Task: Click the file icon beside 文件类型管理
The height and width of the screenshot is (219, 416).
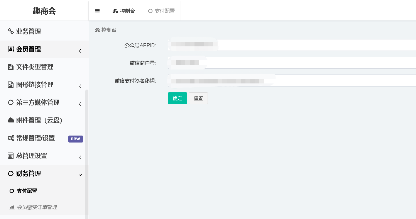Action: pyautogui.click(x=11, y=67)
